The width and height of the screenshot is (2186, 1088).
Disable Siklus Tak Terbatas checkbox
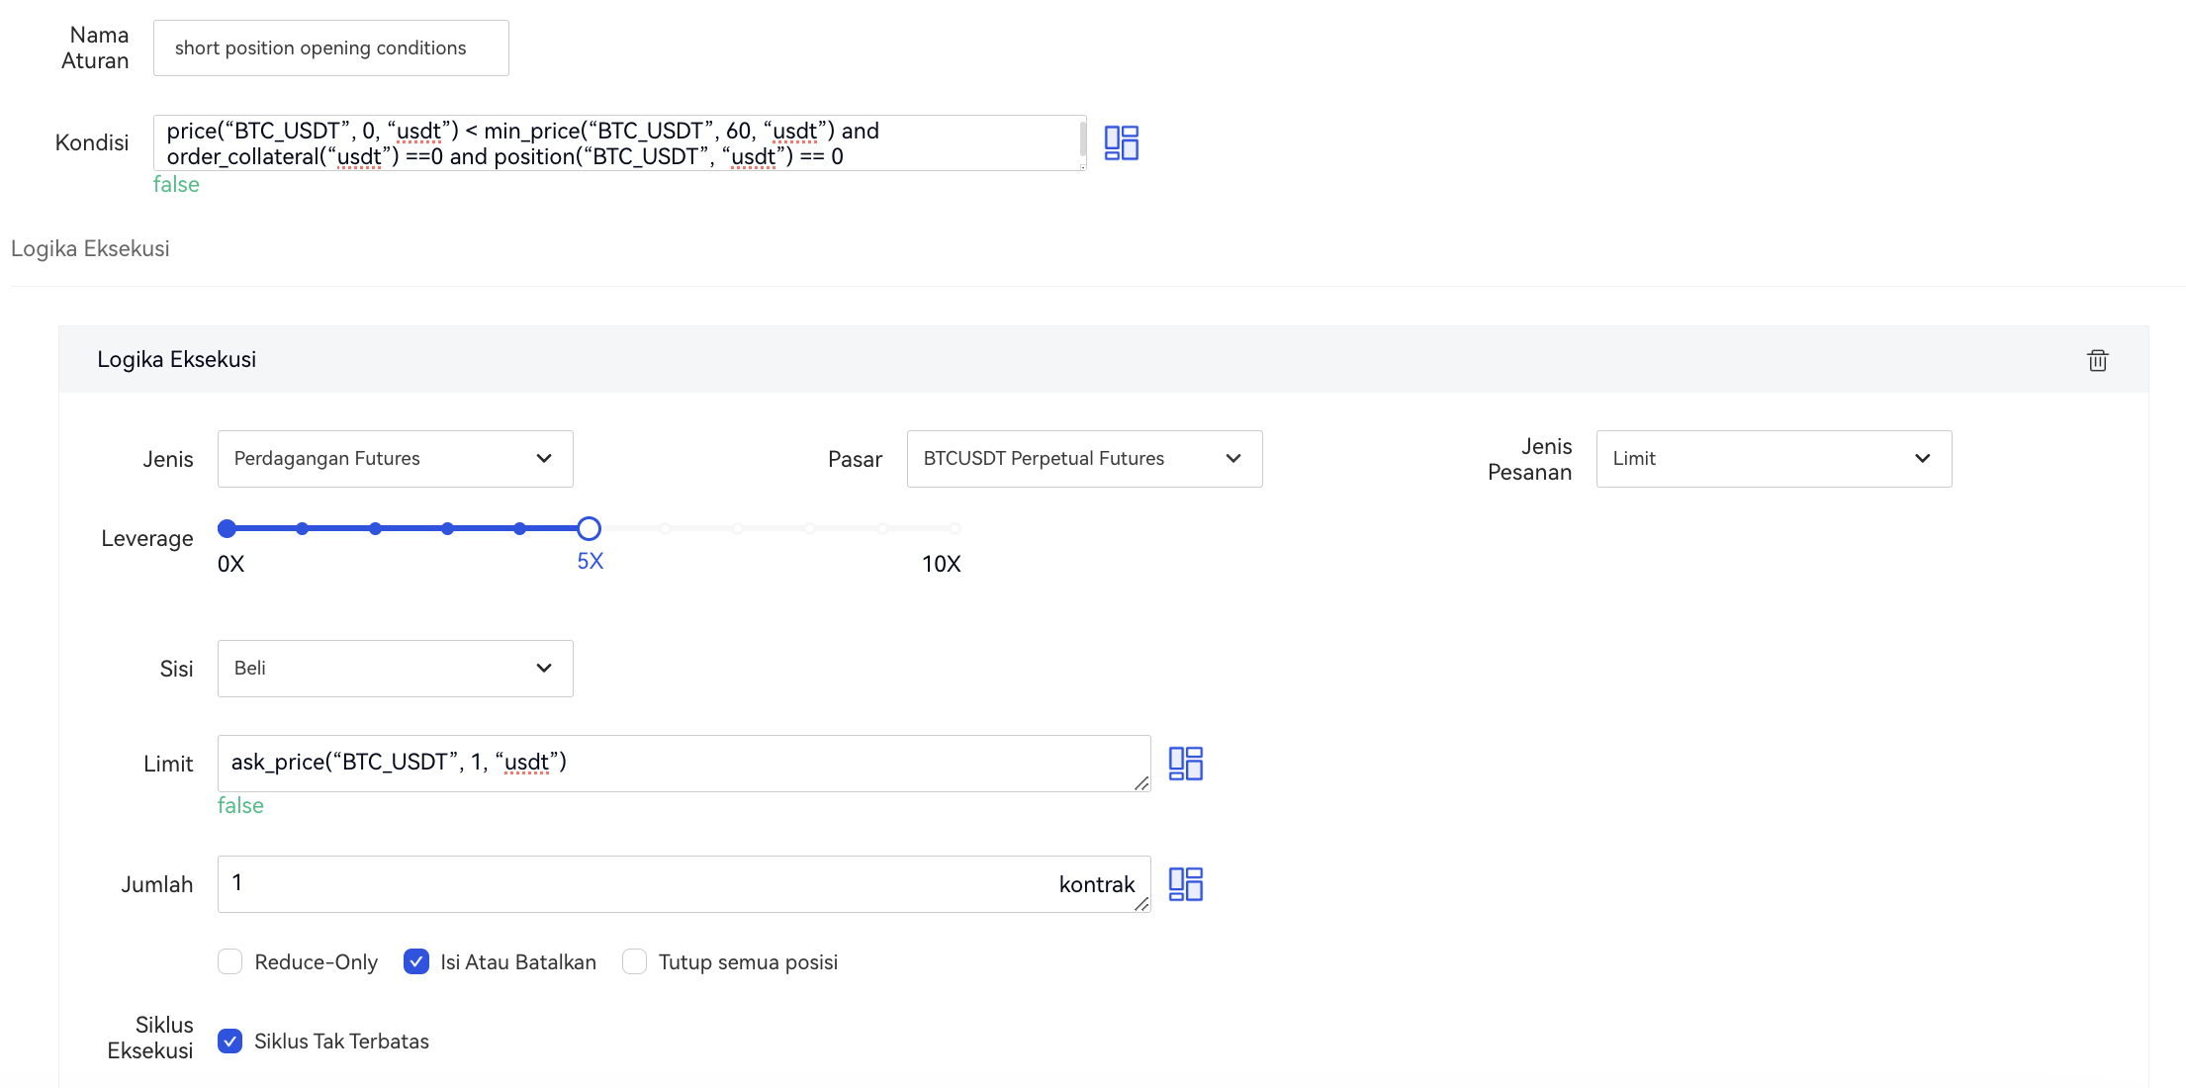(230, 1042)
